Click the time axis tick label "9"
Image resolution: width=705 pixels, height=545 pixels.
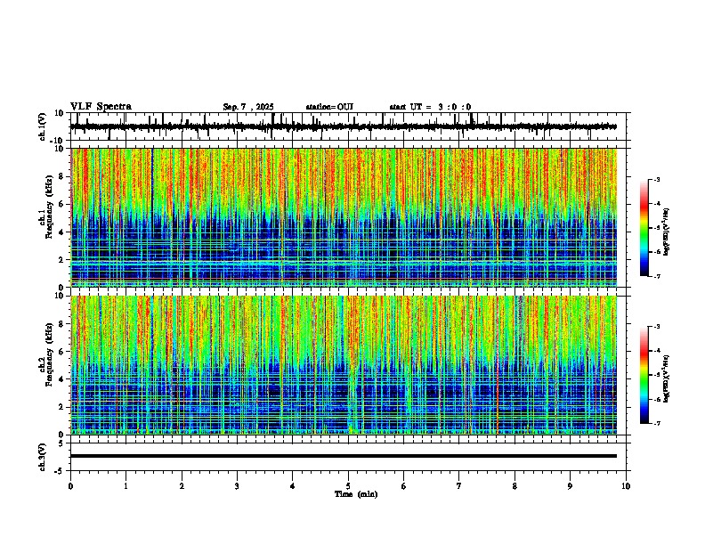pyautogui.click(x=570, y=486)
